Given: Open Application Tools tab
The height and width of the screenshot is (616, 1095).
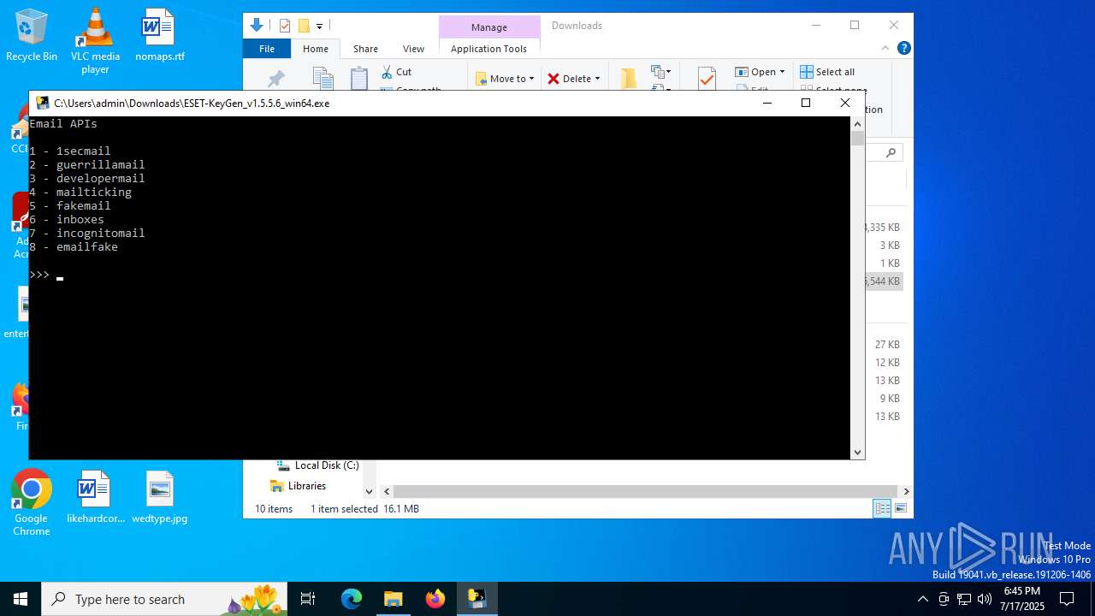Looking at the screenshot, I should (x=488, y=49).
